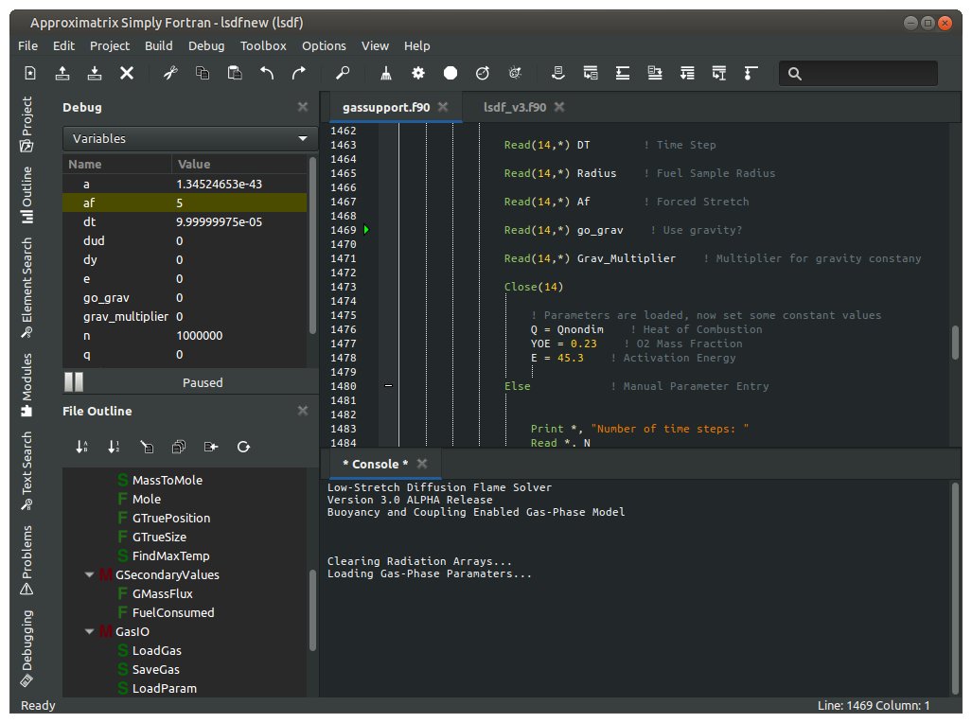
Task: Click the step-into stacked toolbar icon
Action: [655, 73]
